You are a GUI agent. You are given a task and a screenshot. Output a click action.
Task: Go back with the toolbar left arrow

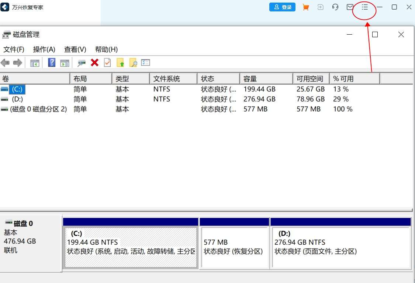point(5,63)
